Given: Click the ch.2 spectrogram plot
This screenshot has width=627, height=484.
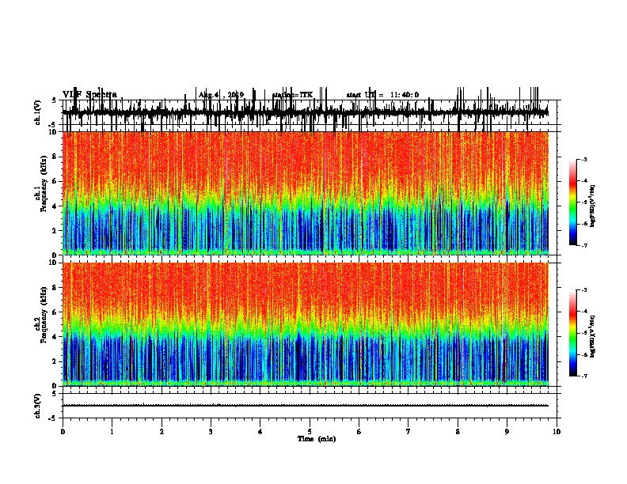Looking at the screenshot, I should (306, 324).
